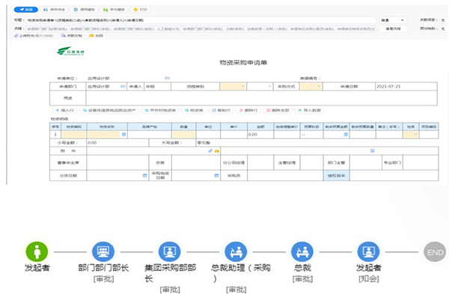Click the 部门部门部长 approval node icon
The height and width of the screenshot is (301, 449).
point(103,252)
